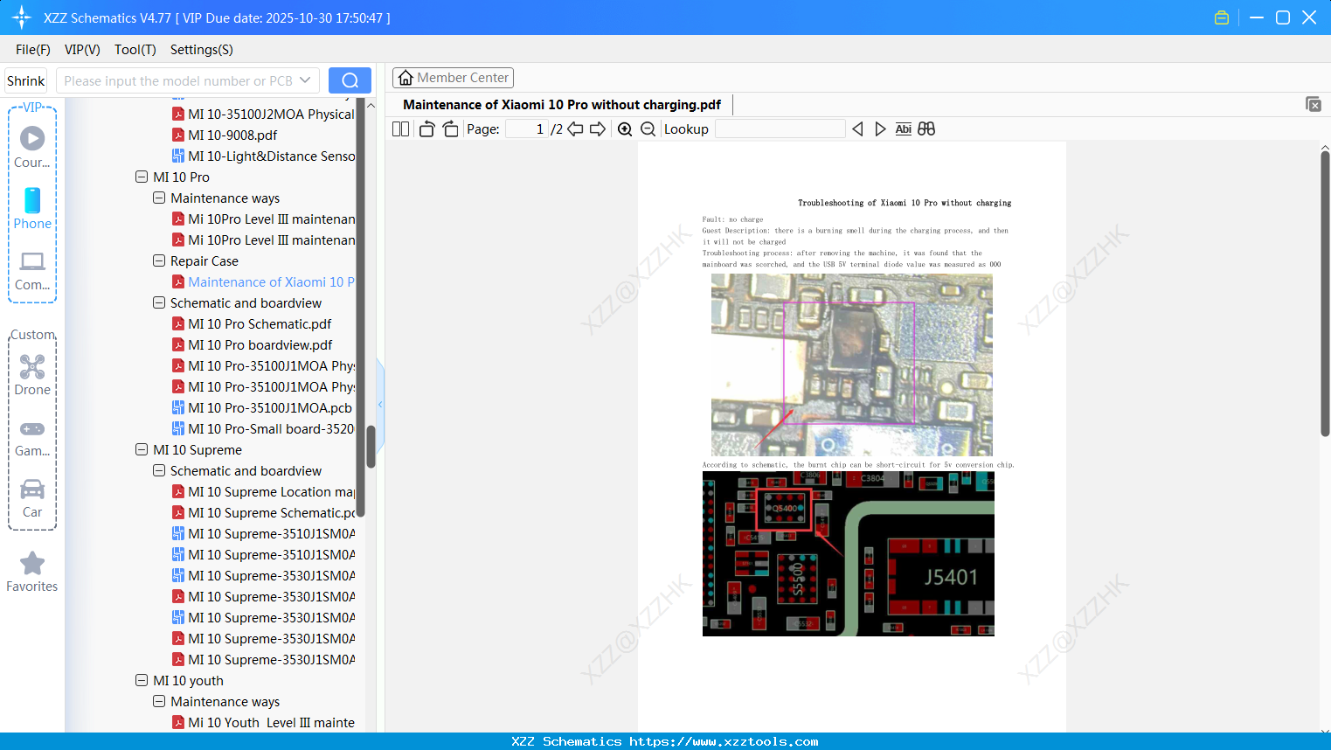
Task: Toggle the Abi whole-word match option
Action: click(903, 129)
